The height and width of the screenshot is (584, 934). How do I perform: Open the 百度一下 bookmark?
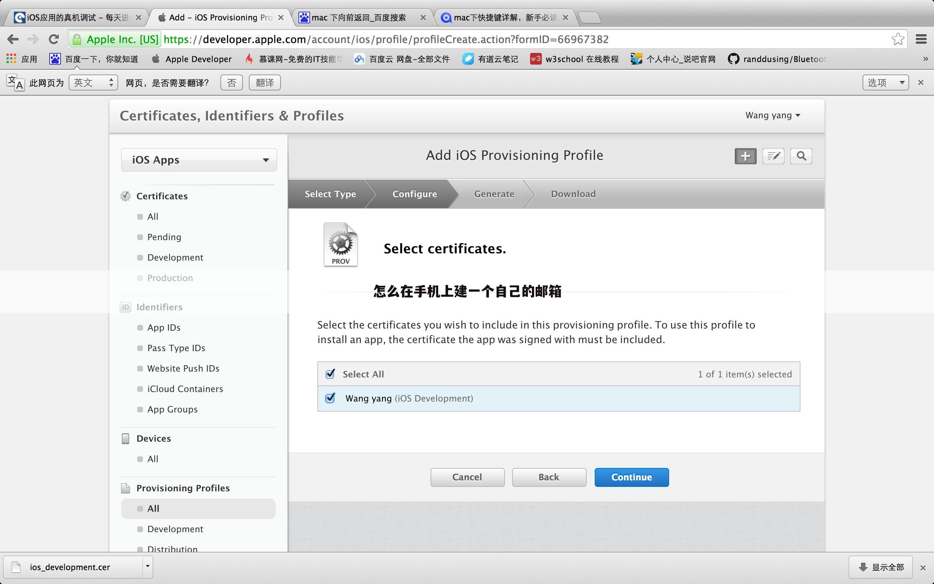[x=93, y=59]
